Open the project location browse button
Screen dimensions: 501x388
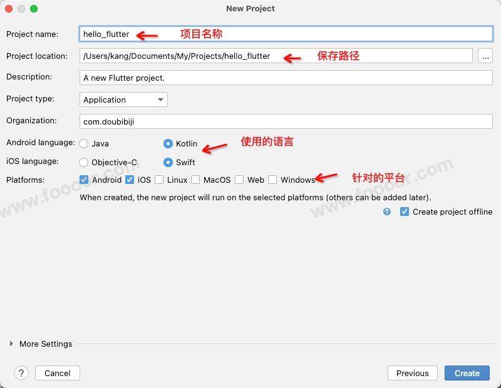tap(485, 56)
